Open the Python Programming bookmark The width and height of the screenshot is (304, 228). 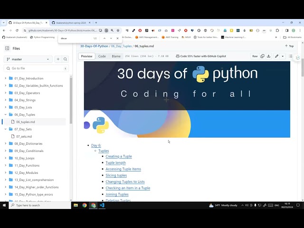(x=42, y=37)
